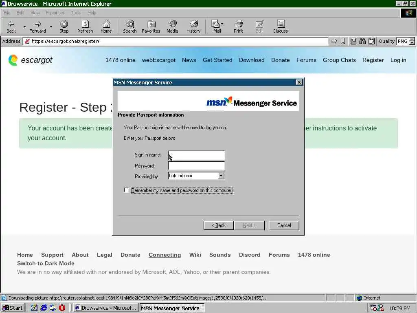Image resolution: width=417 pixels, height=313 pixels.
Task: Open the Tools menu
Action: (x=76, y=13)
